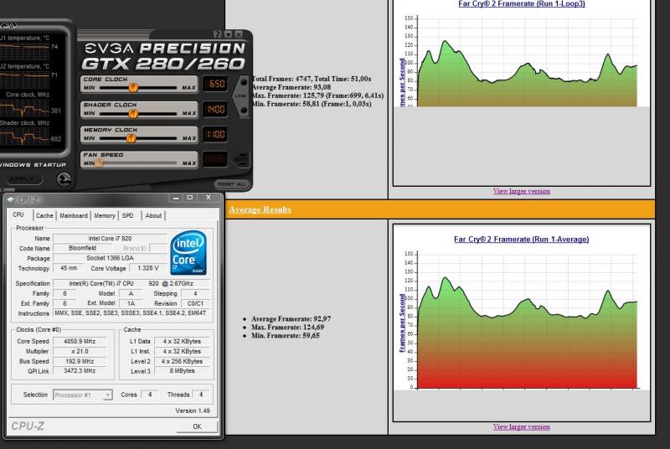
Task: Switch to CPU tab in CPU-Z
Action: pyautogui.click(x=18, y=214)
